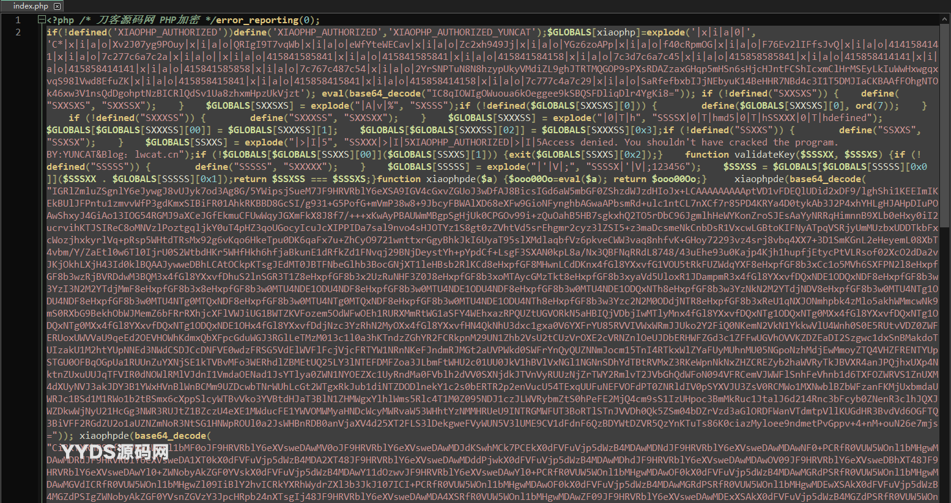Viewport: 951px width, 503px height.
Task: Switch to the index.php tab
Action: (x=30, y=6)
